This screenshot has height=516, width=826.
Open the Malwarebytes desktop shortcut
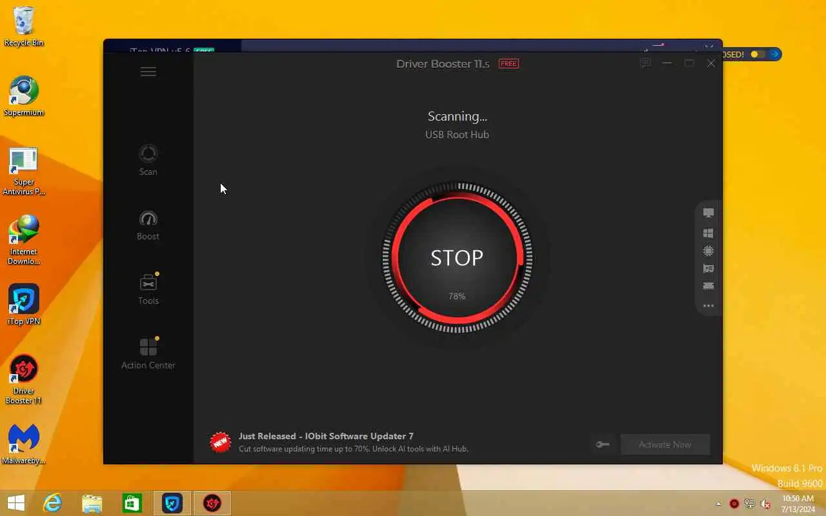click(x=24, y=444)
